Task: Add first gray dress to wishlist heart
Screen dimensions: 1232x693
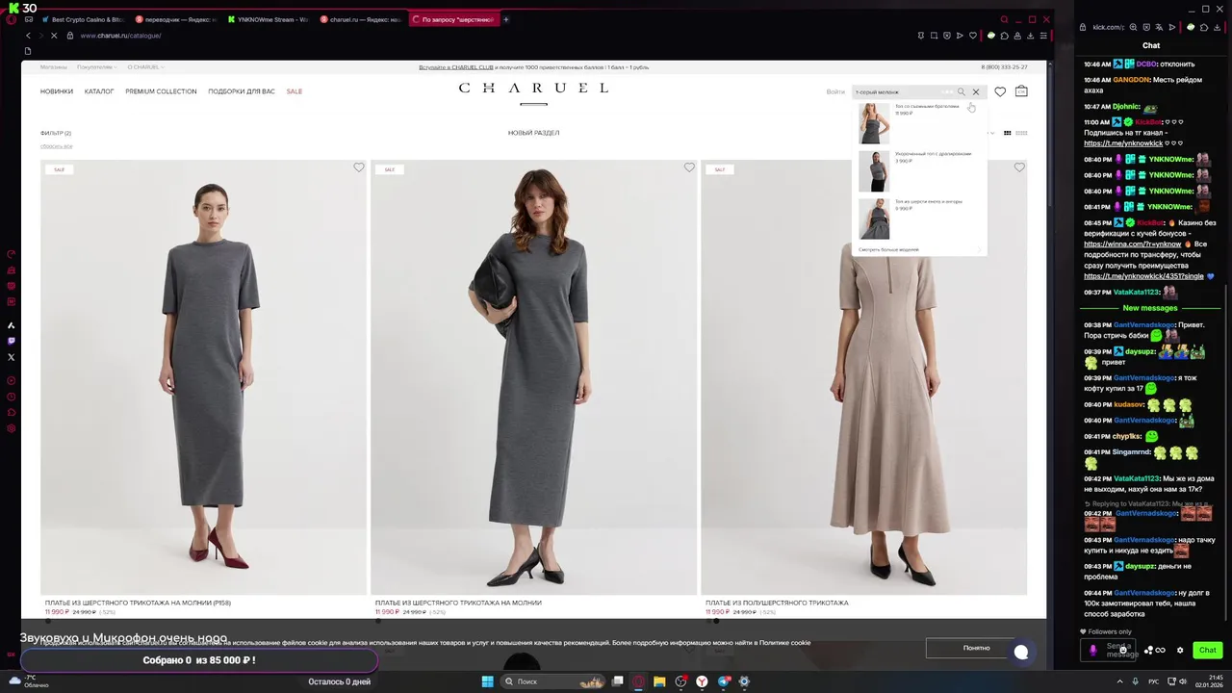Action: [359, 167]
